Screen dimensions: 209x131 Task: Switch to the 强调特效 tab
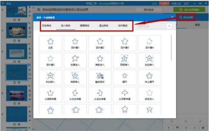[85, 25]
